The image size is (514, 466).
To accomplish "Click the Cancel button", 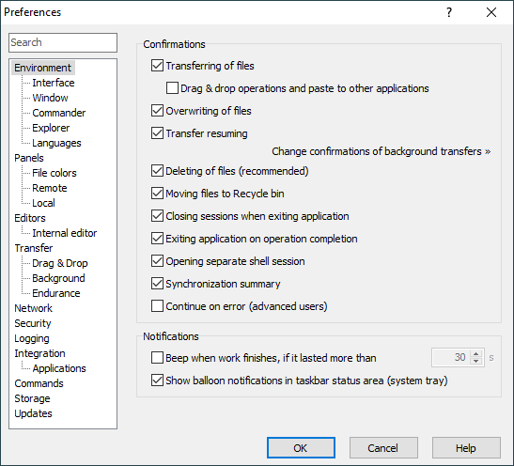I will click(383, 447).
